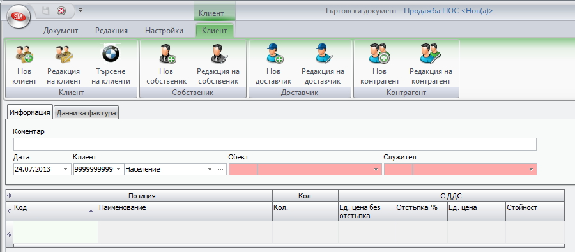The image size is (575, 252).
Task: Switch to the Настройки ribbon tab
Action: click(x=164, y=31)
